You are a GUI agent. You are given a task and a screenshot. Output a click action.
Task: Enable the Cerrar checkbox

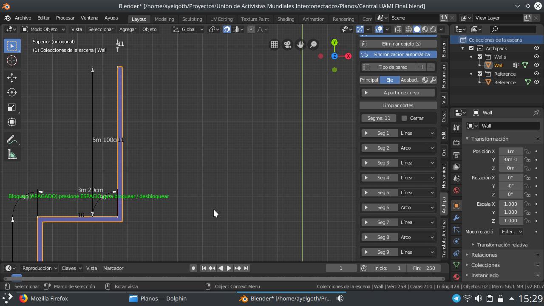click(x=404, y=118)
